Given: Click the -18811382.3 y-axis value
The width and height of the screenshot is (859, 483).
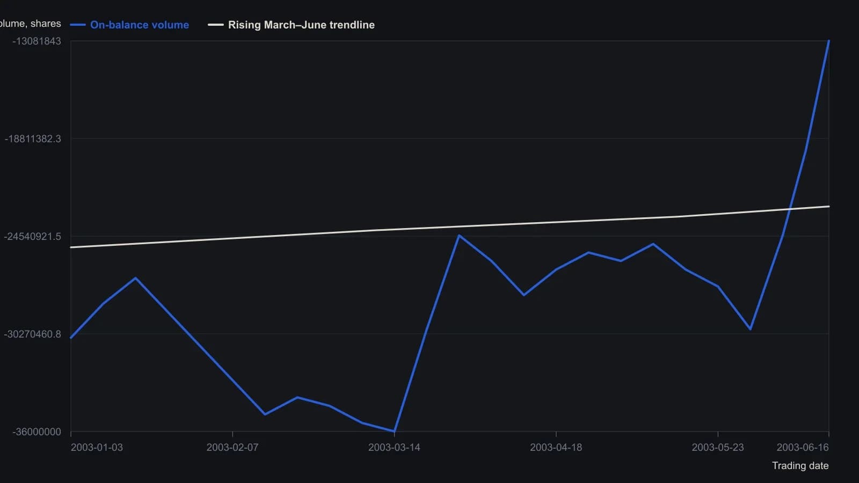Looking at the screenshot, I should pos(33,139).
